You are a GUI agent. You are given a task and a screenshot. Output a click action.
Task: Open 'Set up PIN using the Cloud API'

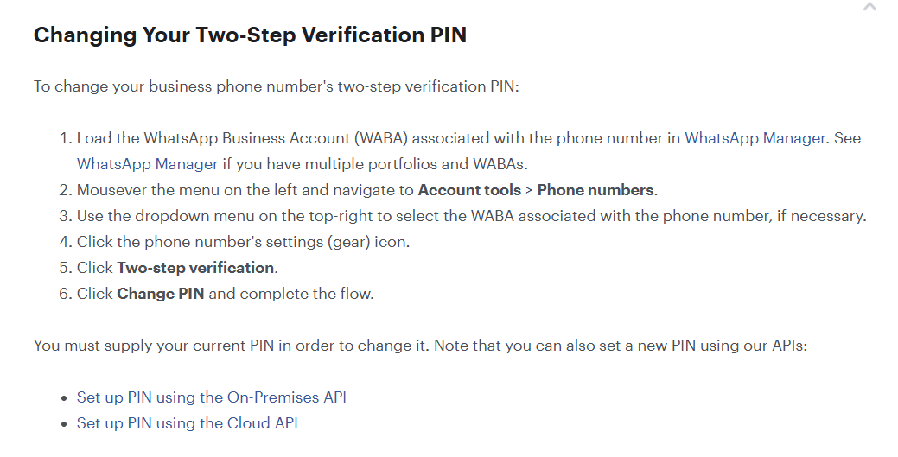coord(188,422)
